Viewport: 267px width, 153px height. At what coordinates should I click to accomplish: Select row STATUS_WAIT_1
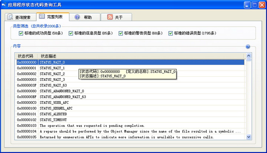click(x=130, y=68)
